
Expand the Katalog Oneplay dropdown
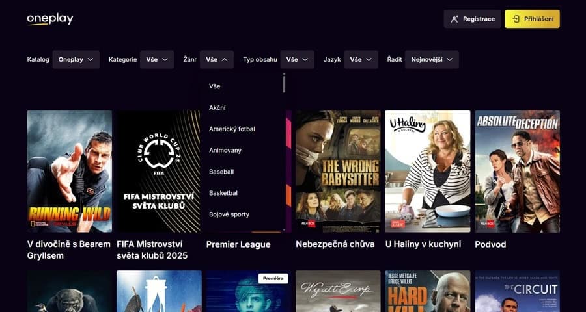(76, 59)
